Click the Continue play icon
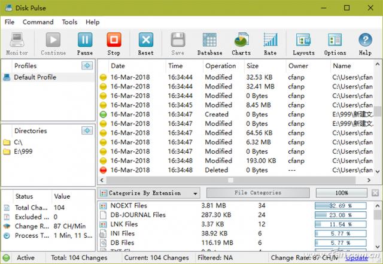383x264 pixels. pos(53,40)
